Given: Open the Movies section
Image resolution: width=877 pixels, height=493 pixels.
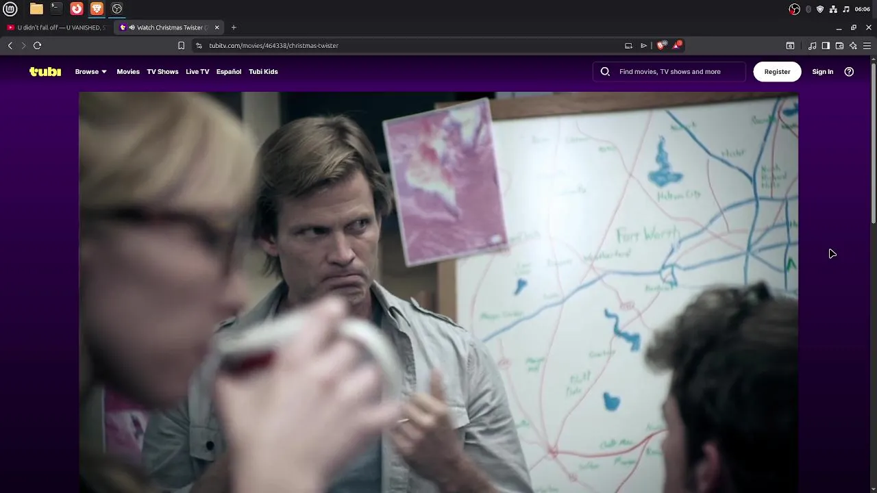Looking at the screenshot, I should tap(128, 71).
